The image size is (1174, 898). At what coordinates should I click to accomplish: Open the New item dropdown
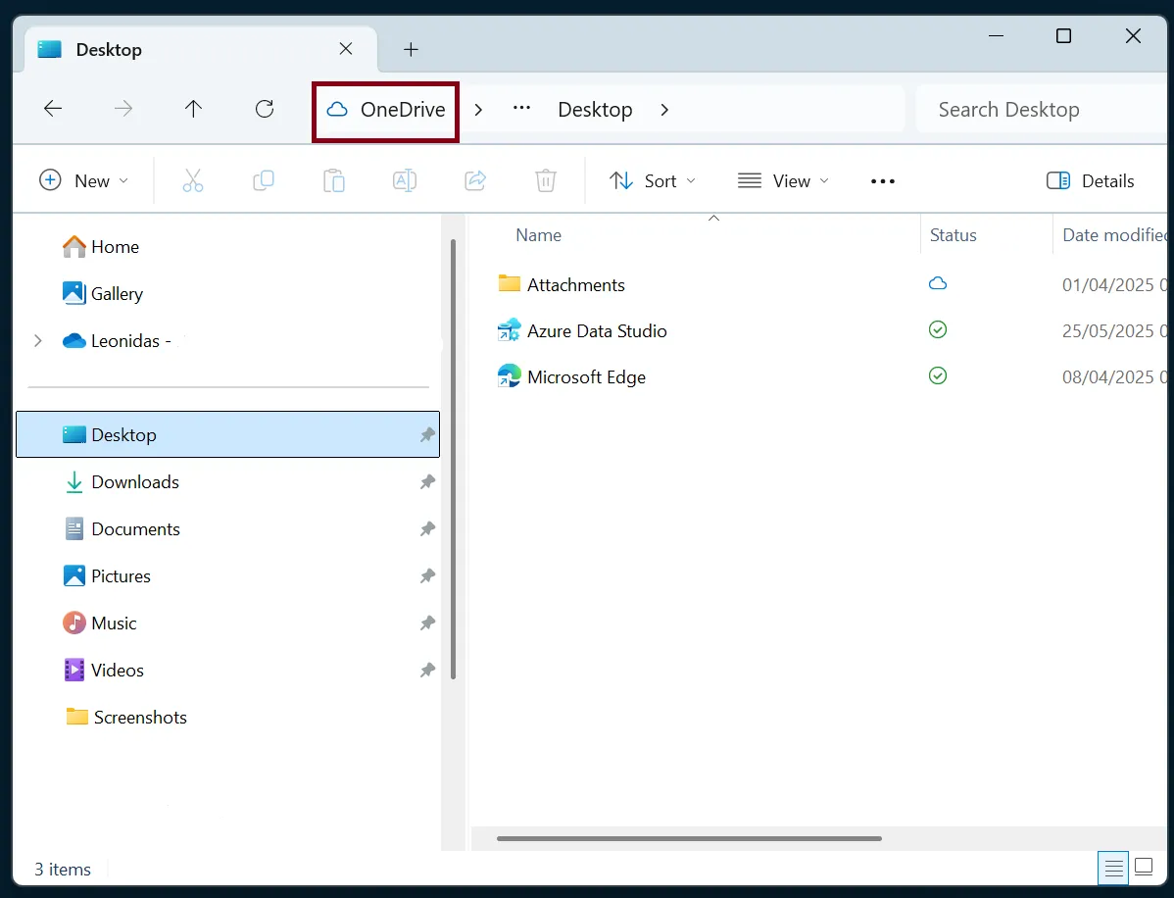click(84, 181)
